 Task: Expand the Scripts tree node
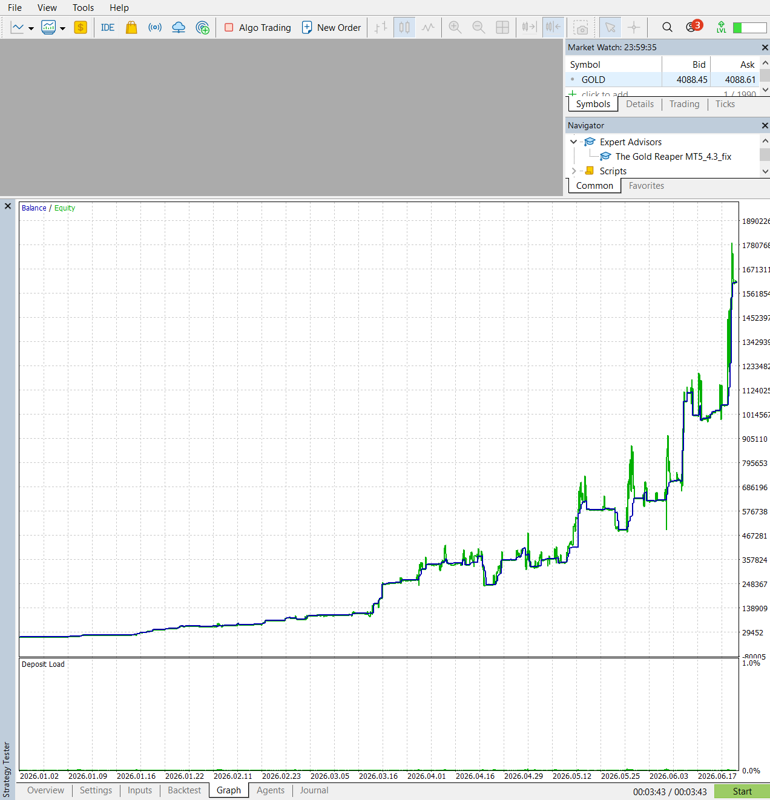(573, 171)
